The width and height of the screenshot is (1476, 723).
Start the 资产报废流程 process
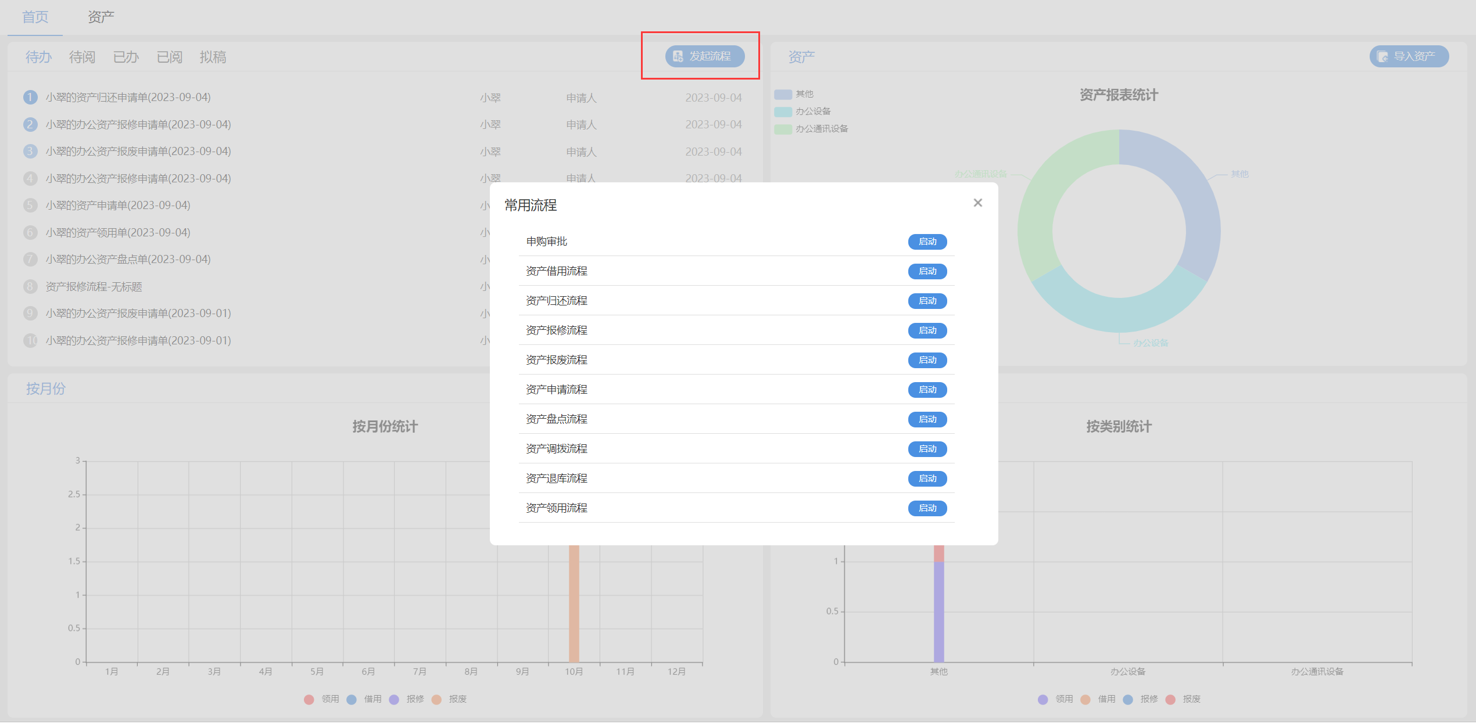[927, 360]
